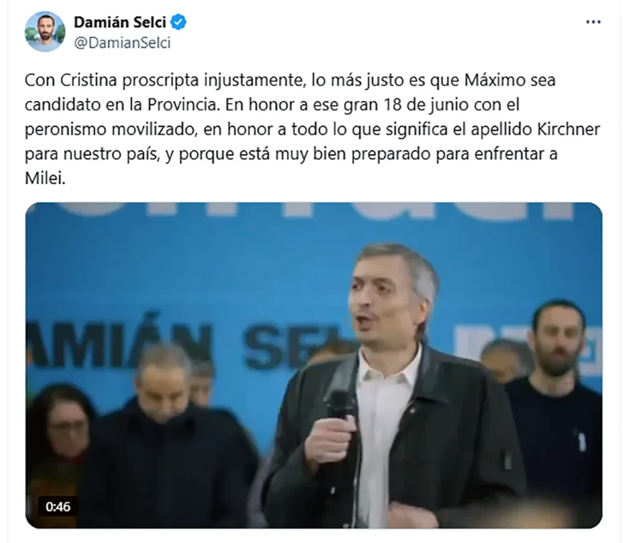
Task: Play the embedded tweet video
Action: (x=314, y=365)
